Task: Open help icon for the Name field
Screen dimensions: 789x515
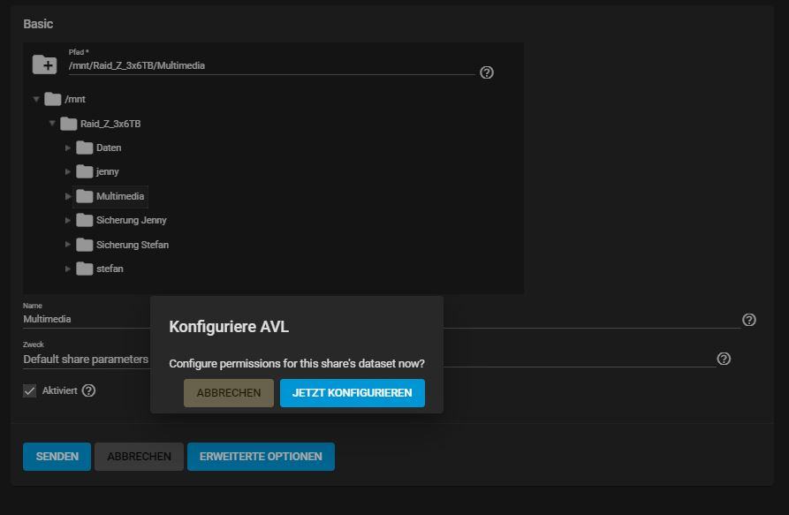Action: coord(748,320)
